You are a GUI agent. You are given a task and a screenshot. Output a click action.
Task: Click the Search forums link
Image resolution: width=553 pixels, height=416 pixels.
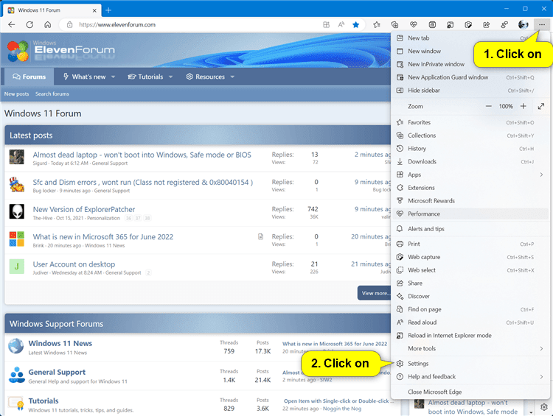click(x=52, y=94)
